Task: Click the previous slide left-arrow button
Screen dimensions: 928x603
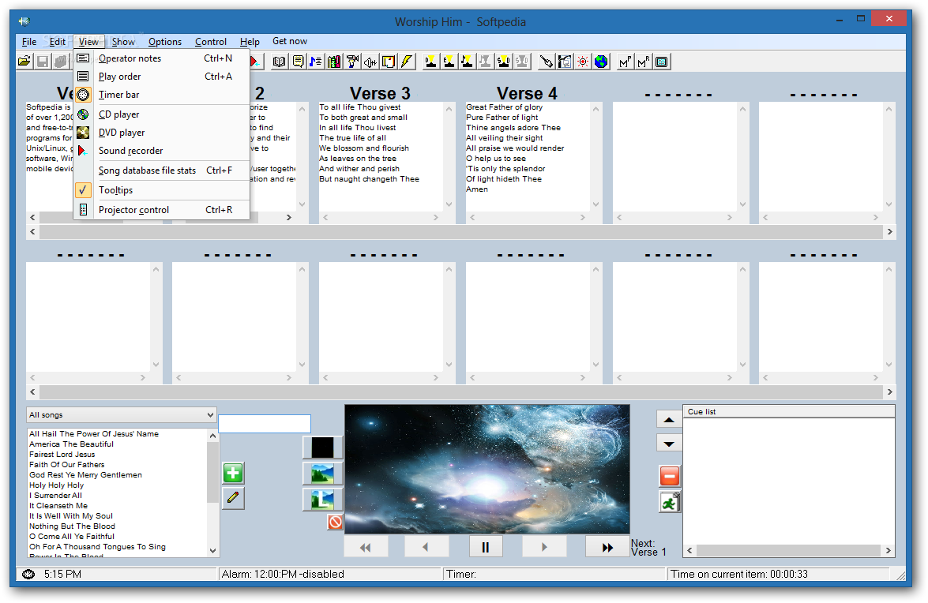Action: point(426,547)
